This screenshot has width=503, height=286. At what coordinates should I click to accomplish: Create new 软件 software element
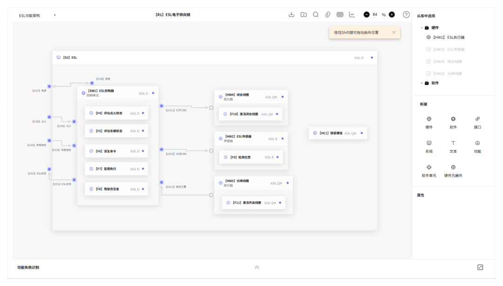[453, 122]
